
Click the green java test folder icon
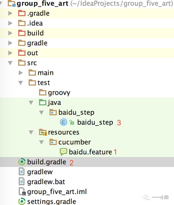[x=43, y=102]
